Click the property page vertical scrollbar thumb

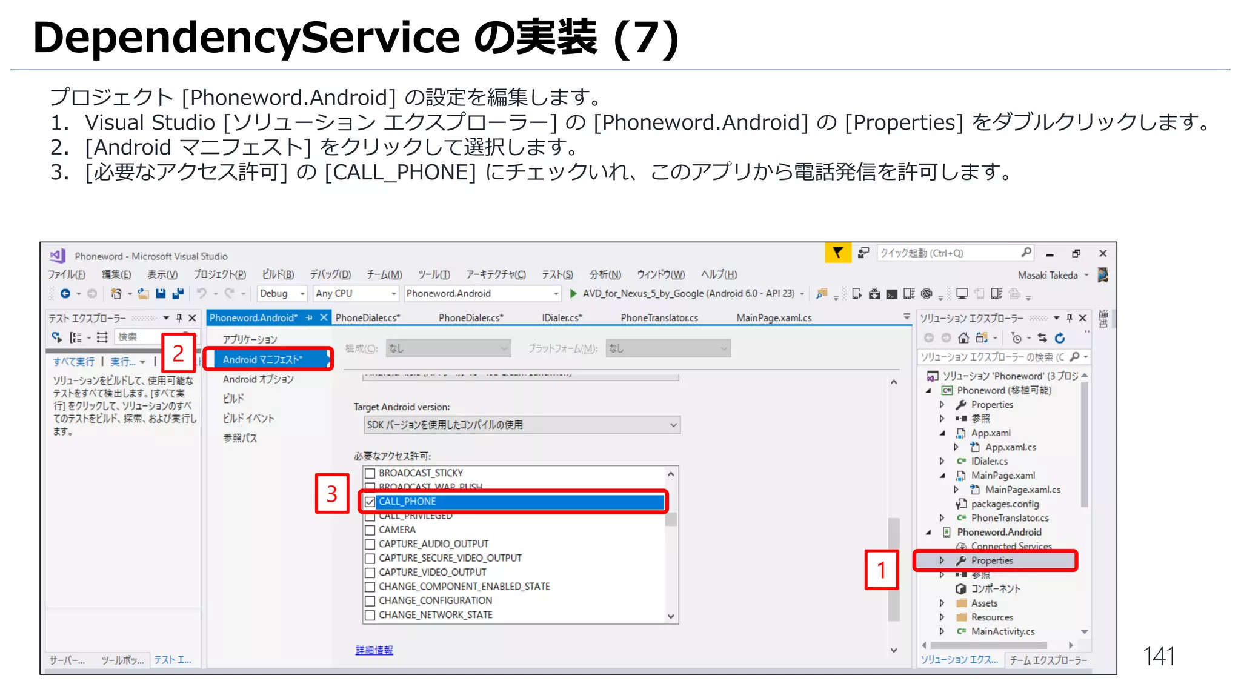click(894, 570)
